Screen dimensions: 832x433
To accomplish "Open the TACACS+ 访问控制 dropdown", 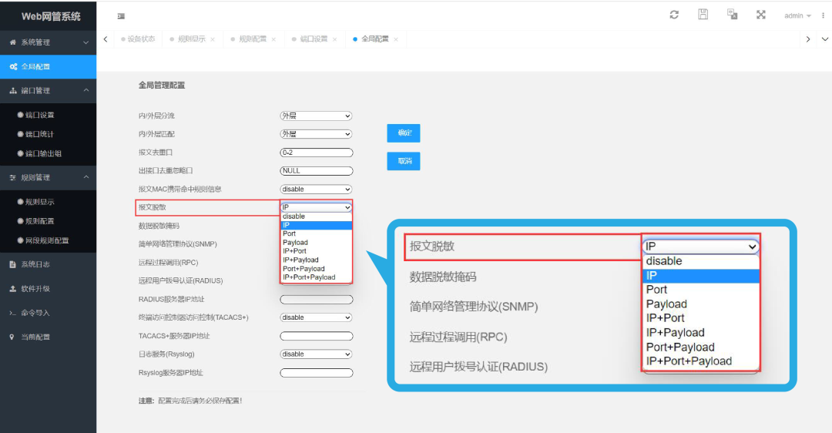I will [x=317, y=317].
